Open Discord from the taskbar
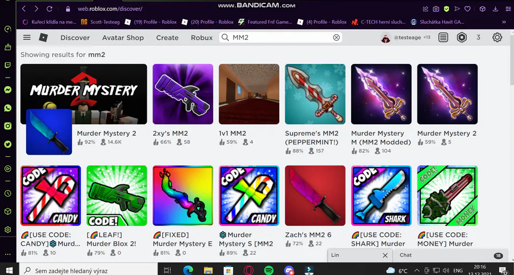This screenshot has width=514, height=275. [289, 270]
